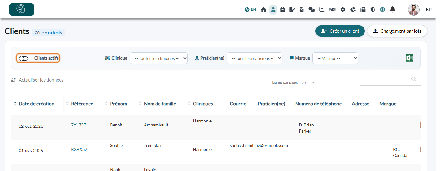
Task: Click email sophie.tremblay@example.com
Action: (259, 146)
